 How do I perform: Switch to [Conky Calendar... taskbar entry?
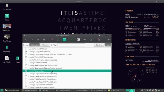point(30,90)
